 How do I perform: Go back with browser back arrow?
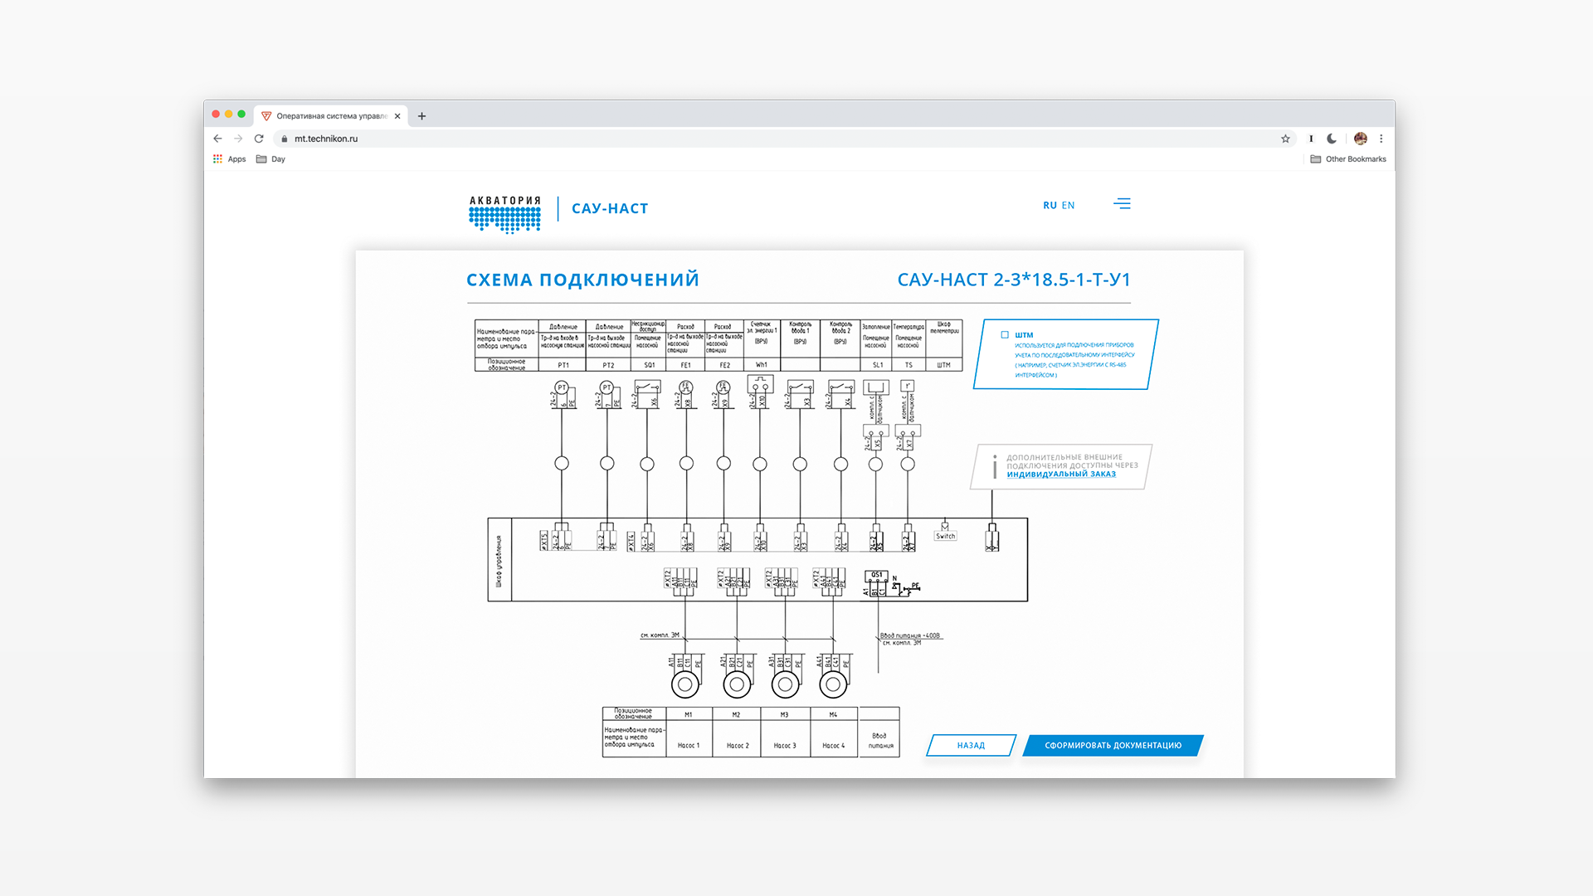[217, 139]
